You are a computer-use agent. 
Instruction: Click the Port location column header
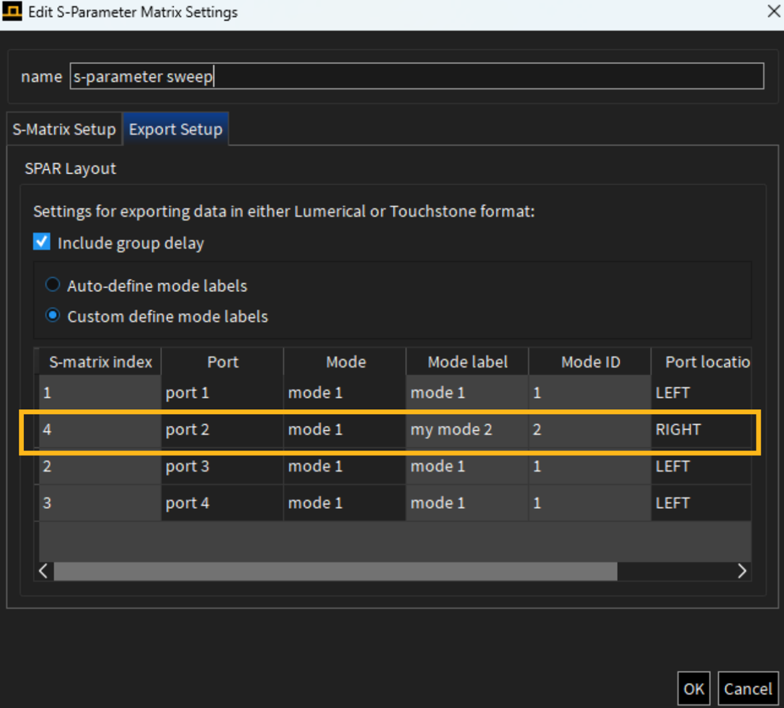[x=701, y=361]
